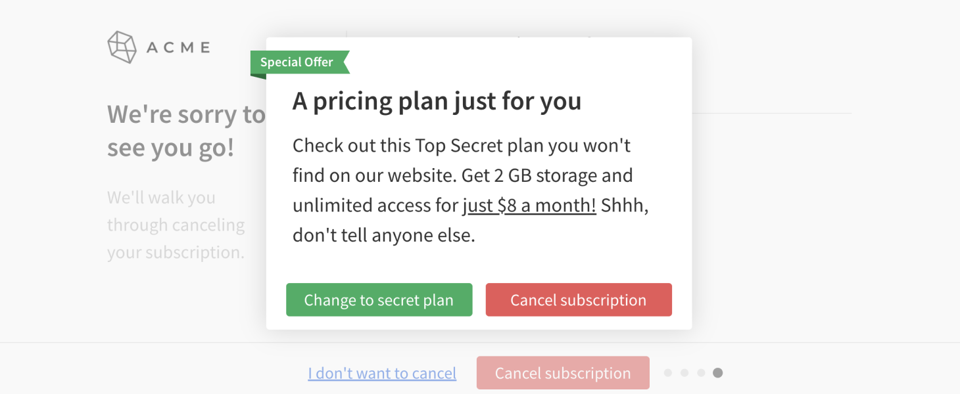
Task: Click the faded Cancel subscription button in the footer
Action: click(563, 373)
